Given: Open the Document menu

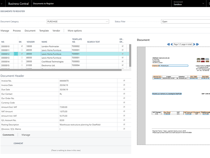Looking at the screenshot, I should [x=30, y=31].
